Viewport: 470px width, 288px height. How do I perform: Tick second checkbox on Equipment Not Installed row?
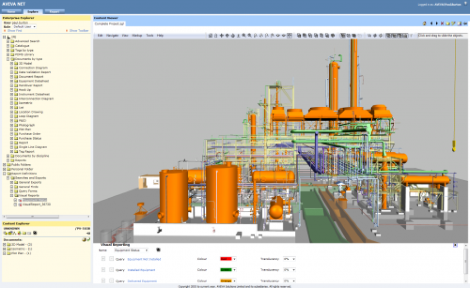[111, 259]
